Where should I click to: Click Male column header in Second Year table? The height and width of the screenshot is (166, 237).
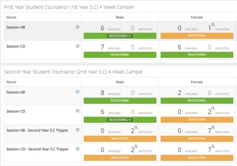[120, 82]
